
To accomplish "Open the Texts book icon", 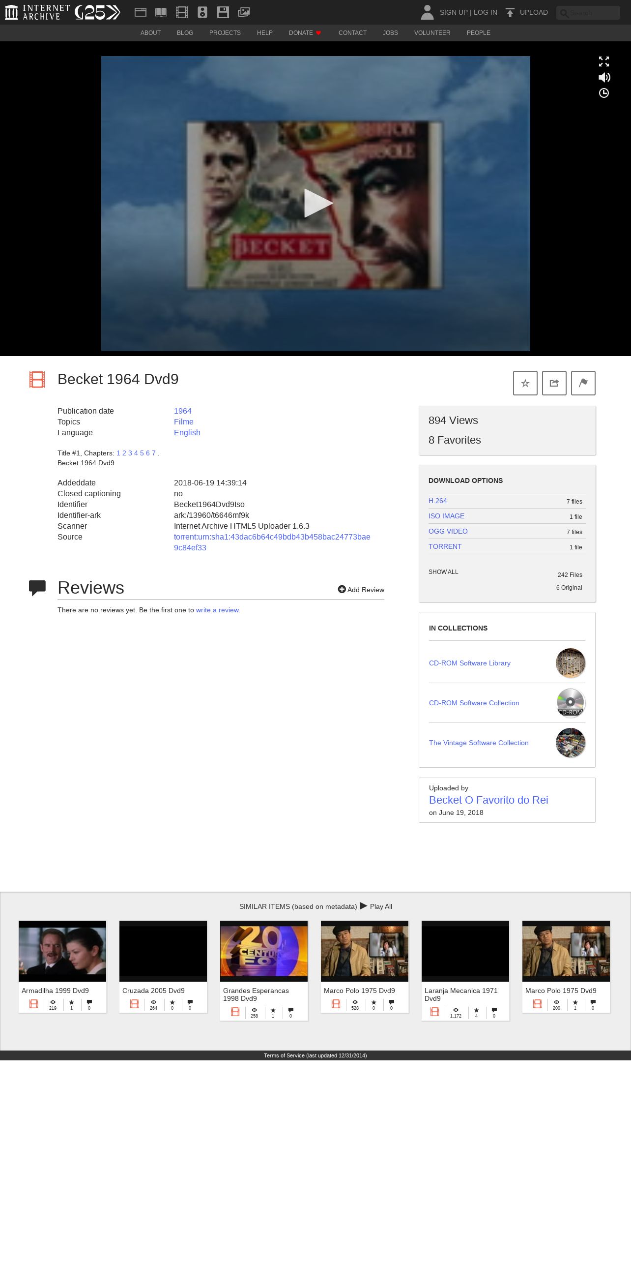I will 161,12.
